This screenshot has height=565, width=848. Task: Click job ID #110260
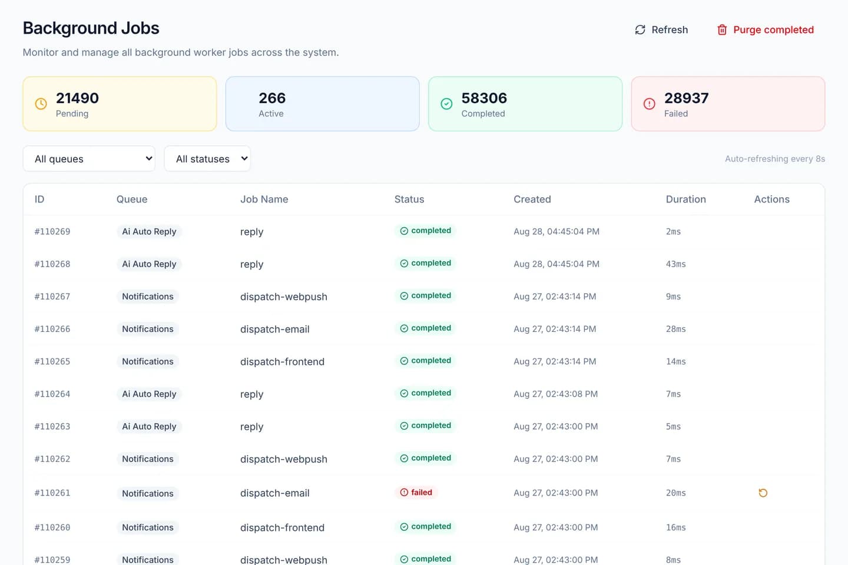(x=52, y=527)
